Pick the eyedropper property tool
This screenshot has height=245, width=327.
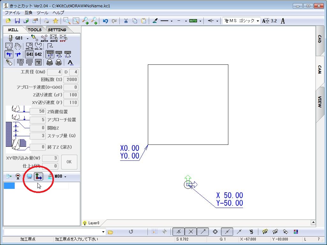tap(155, 21)
